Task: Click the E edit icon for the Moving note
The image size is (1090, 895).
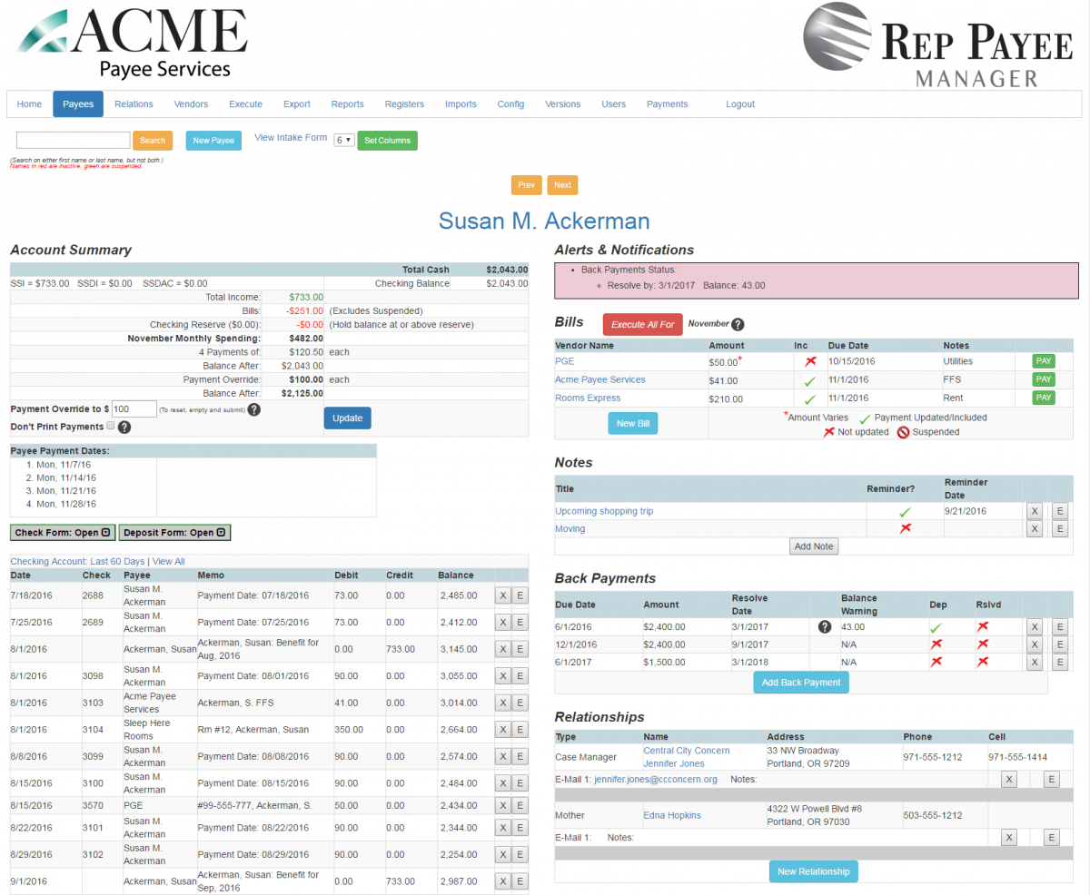Action: [x=1060, y=528]
